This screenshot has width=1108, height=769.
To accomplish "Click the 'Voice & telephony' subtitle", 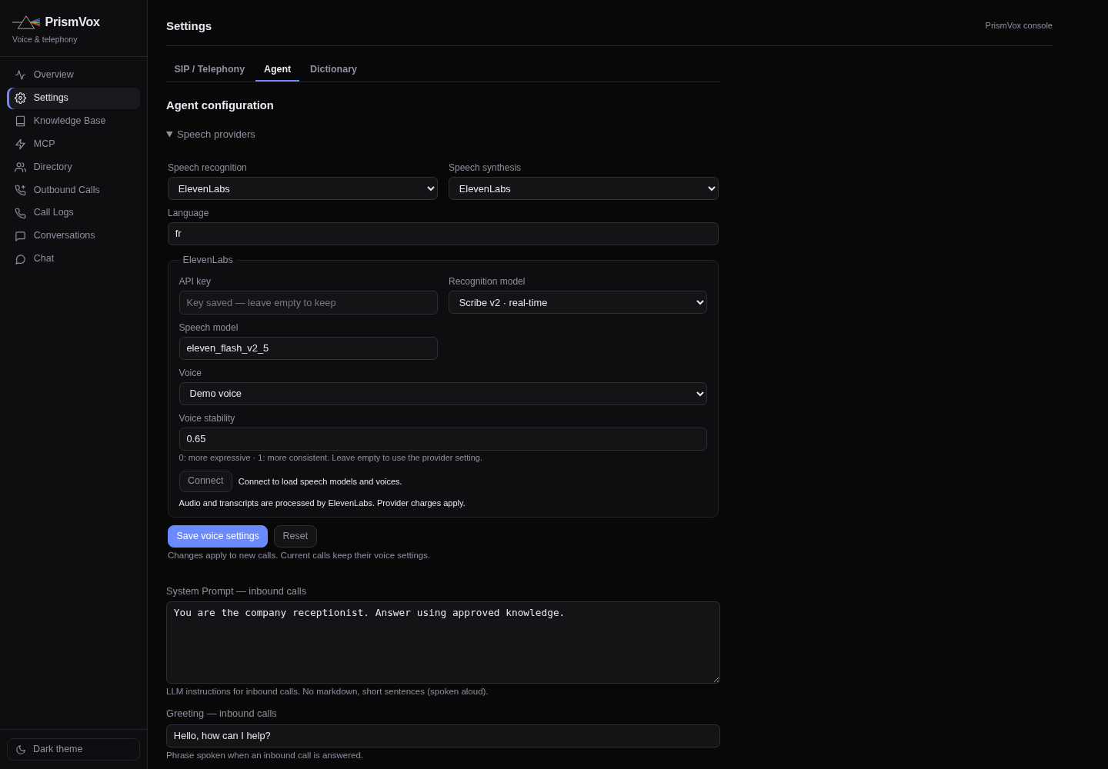I will click(45, 39).
